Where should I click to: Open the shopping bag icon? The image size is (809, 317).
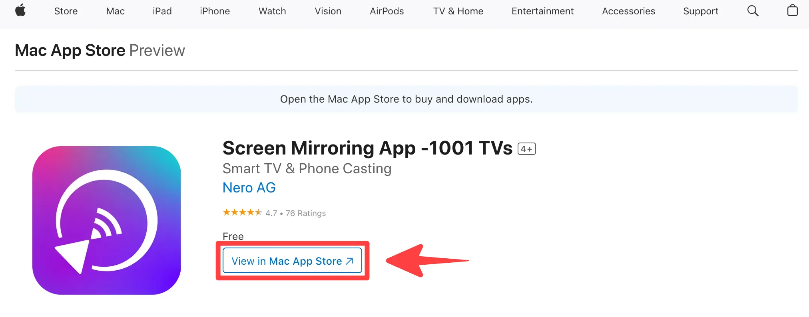pyautogui.click(x=792, y=10)
